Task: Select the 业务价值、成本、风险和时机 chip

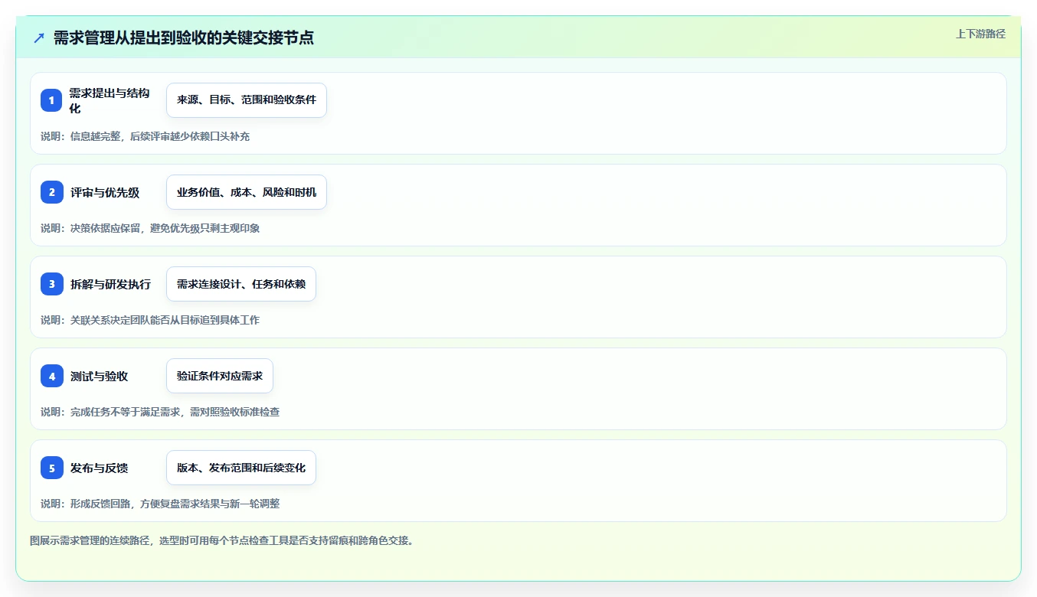Action: (247, 192)
